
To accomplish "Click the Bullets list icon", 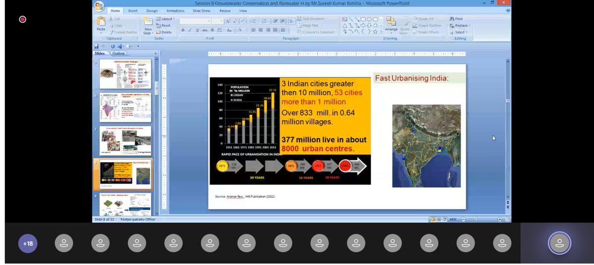I will tap(253, 21).
